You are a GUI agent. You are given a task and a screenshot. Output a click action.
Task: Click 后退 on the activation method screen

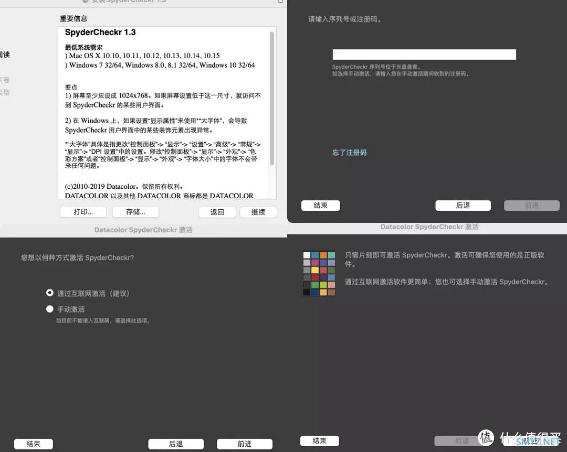coord(176,444)
